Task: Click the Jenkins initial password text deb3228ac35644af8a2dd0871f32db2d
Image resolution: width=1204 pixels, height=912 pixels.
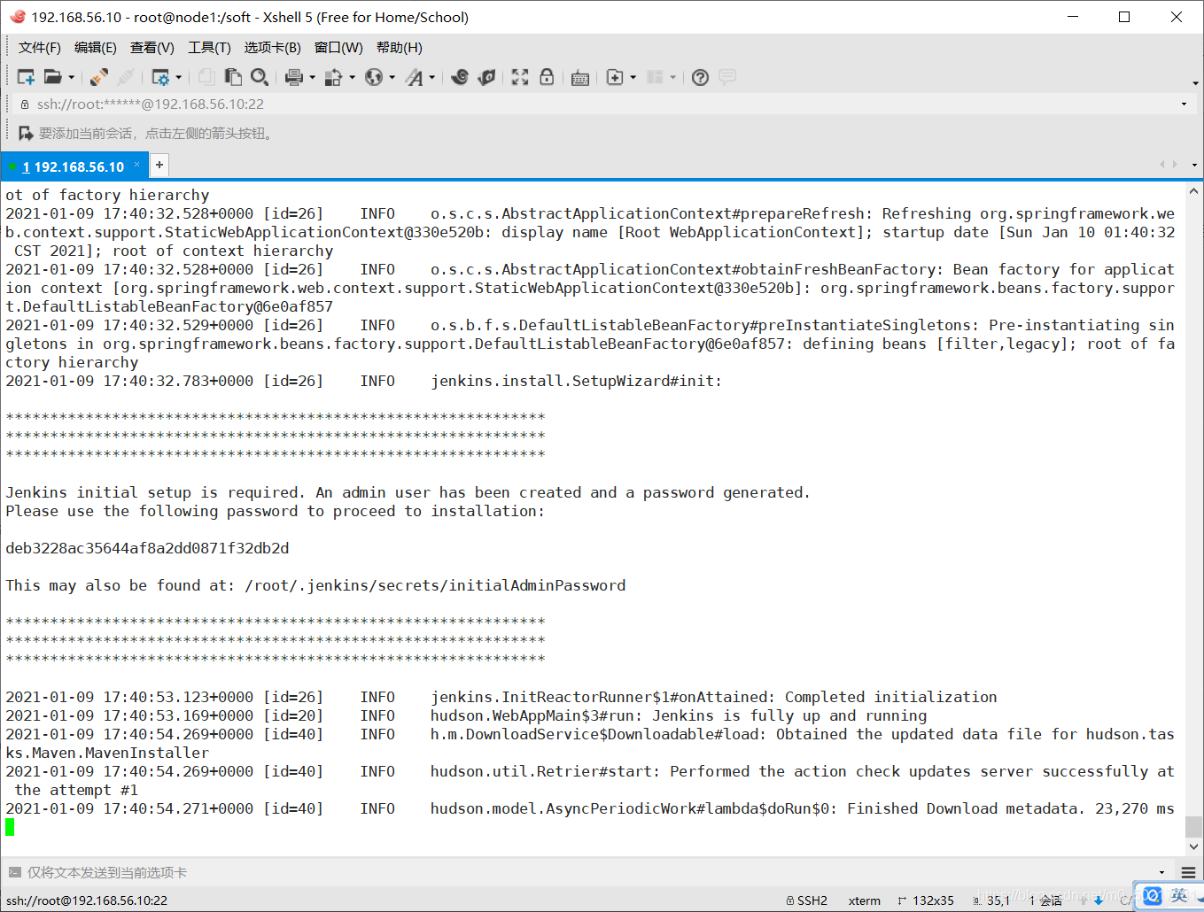Action: [x=147, y=548]
